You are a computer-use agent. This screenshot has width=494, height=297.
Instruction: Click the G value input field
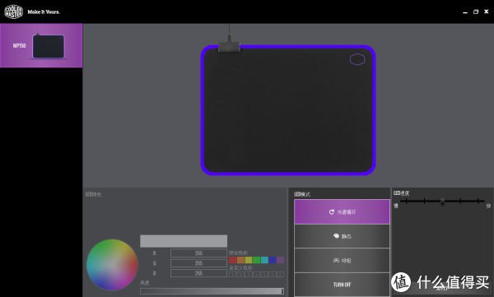click(x=198, y=263)
